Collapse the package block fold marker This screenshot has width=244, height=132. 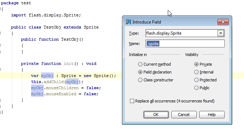(0, 9)
